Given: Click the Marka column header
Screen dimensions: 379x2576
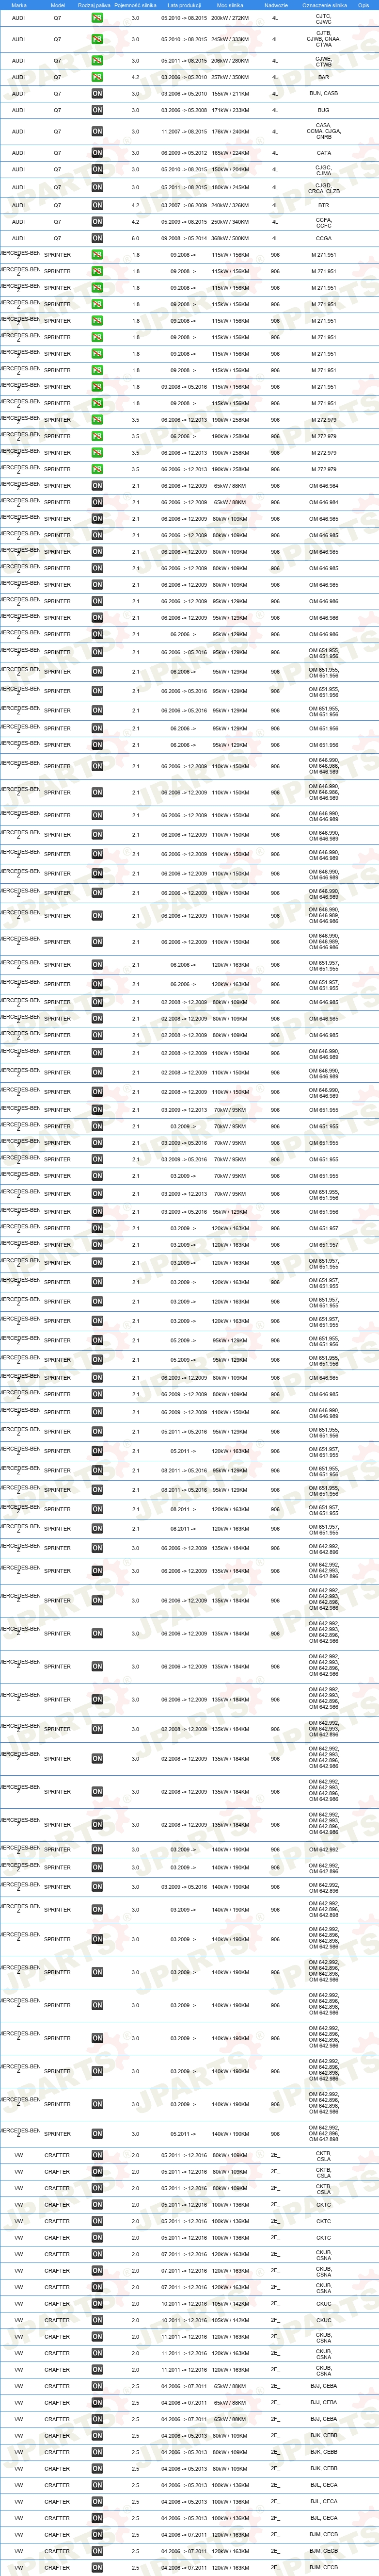Looking at the screenshot, I should pyautogui.click(x=19, y=5).
